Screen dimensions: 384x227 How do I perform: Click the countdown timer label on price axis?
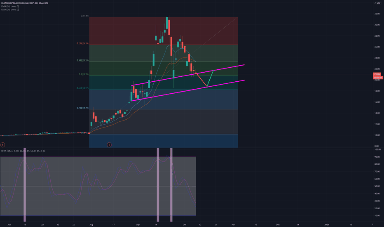tap(378, 78)
